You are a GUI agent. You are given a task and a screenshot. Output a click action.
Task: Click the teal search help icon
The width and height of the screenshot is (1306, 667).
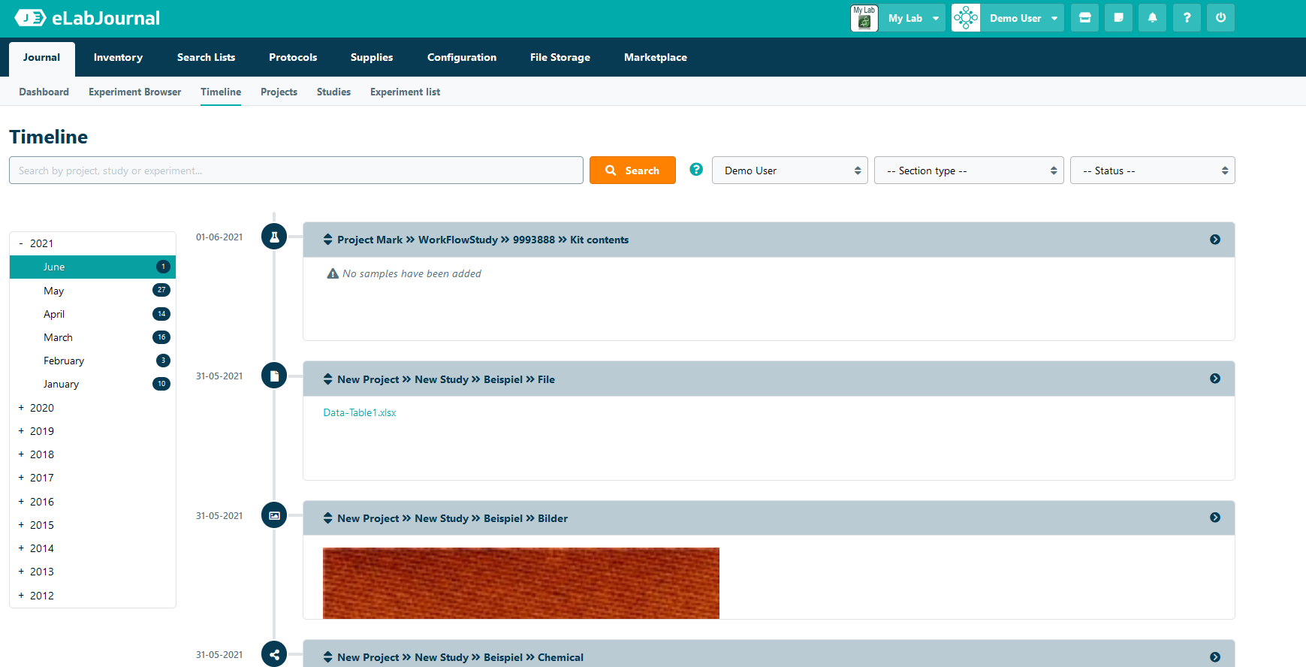pyautogui.click(x=696, y=170)
